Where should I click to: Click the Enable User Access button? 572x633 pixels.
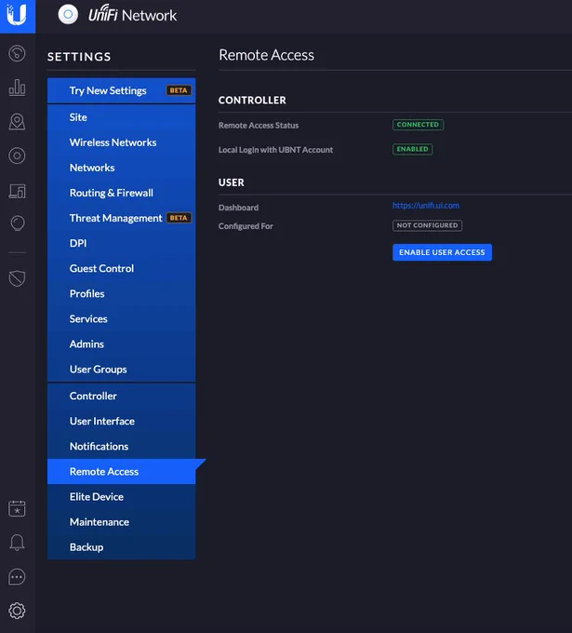coord(442,252)
